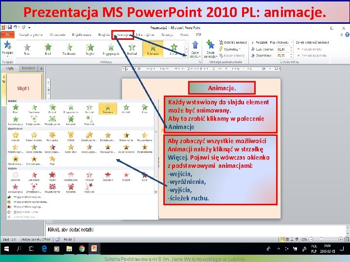Close the slides/outline pane
The width and height of the screenshot is (350, 262).
tap(41, 68)
